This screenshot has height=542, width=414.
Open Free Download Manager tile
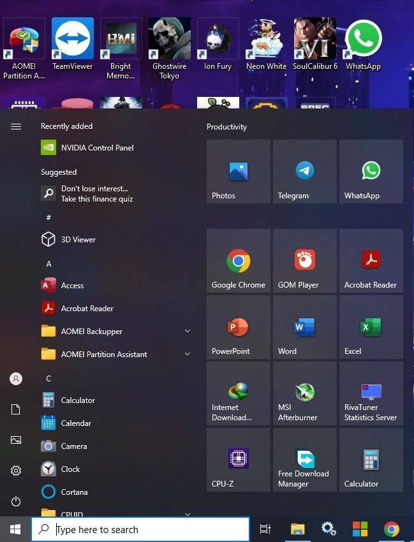305,460
